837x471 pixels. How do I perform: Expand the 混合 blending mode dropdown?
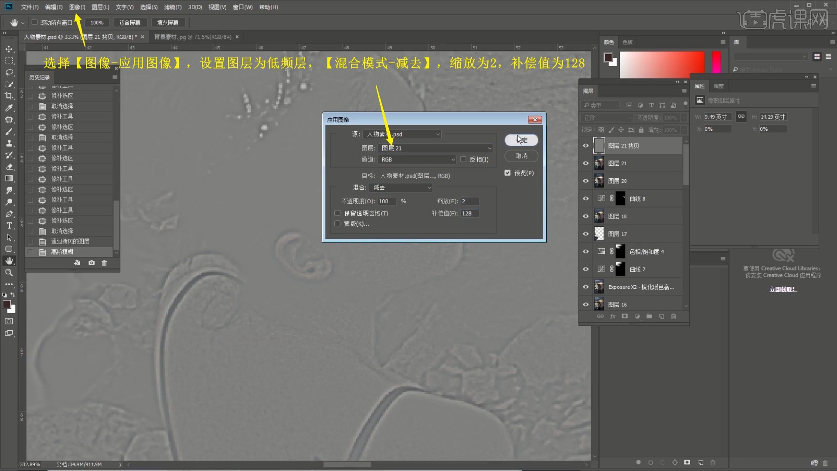401,188
